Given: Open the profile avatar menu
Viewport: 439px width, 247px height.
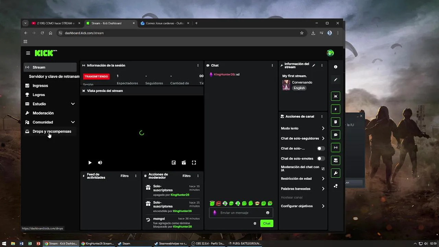Looking at the screenshot, I should 330,53.
